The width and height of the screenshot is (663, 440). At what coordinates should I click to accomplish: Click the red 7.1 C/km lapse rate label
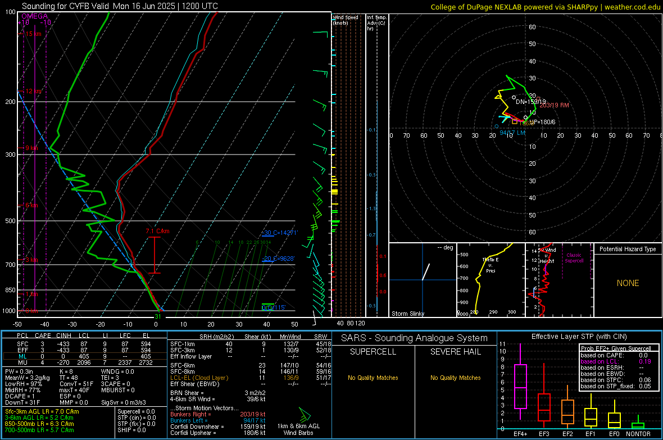click(x=157, y=231)
